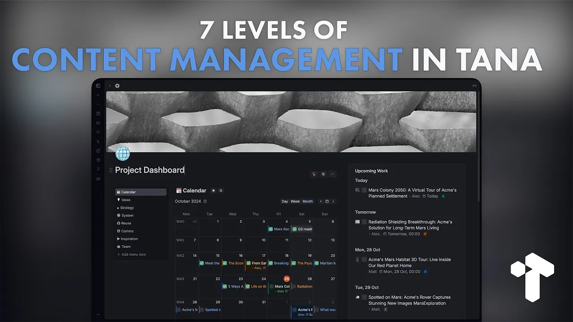The width and height of the screenshot is (573, 322).
Task: Open 'Life on th' event on Oct 24
Action: 256,286
